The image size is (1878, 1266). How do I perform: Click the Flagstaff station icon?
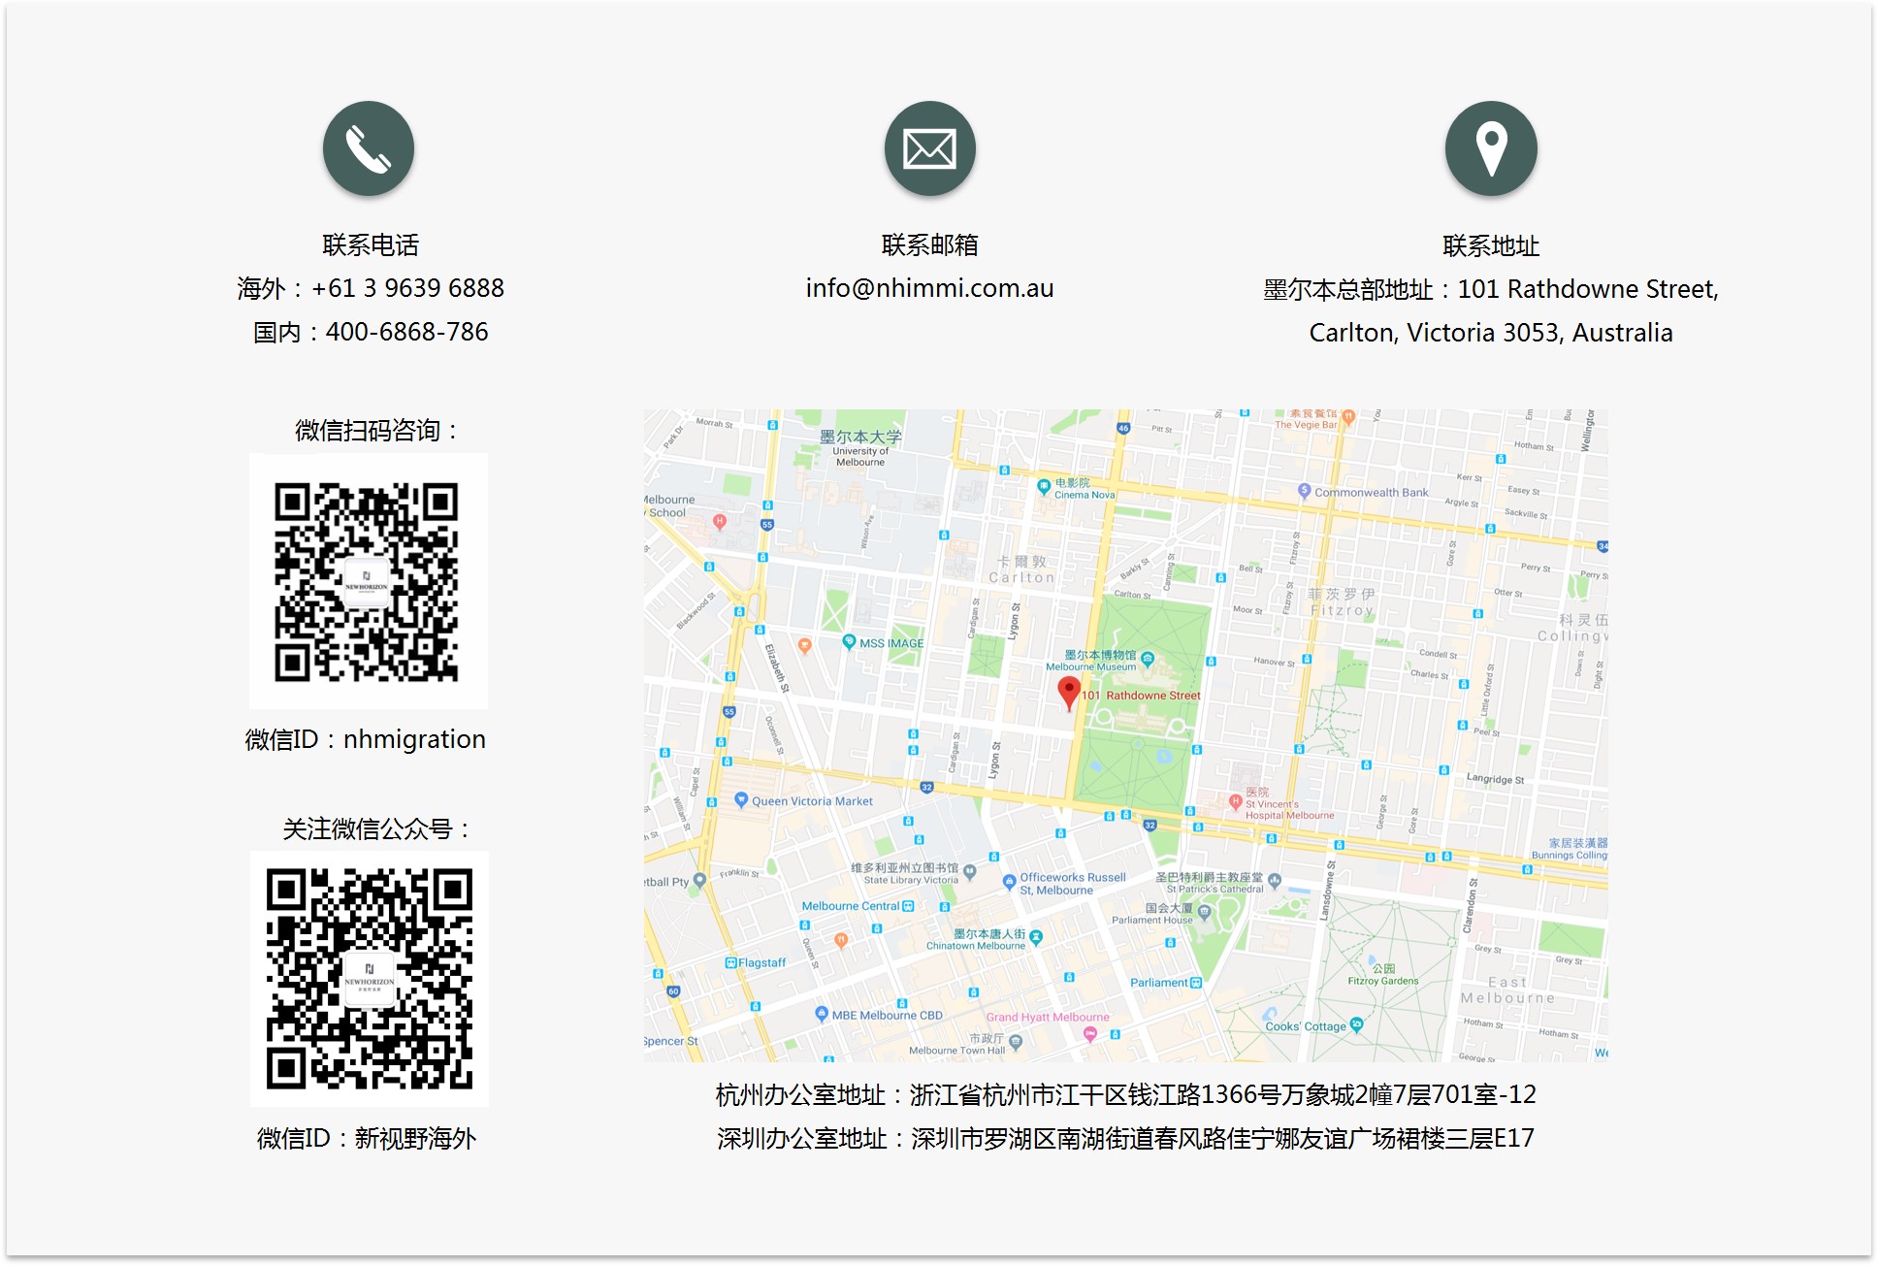731,962
